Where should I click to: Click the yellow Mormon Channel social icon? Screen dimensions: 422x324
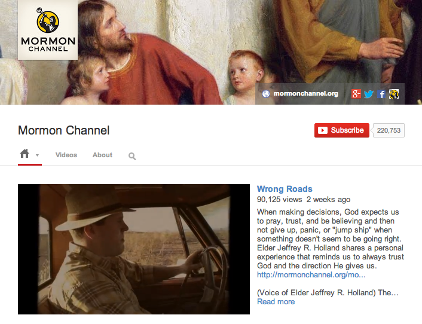pos(394,94)
